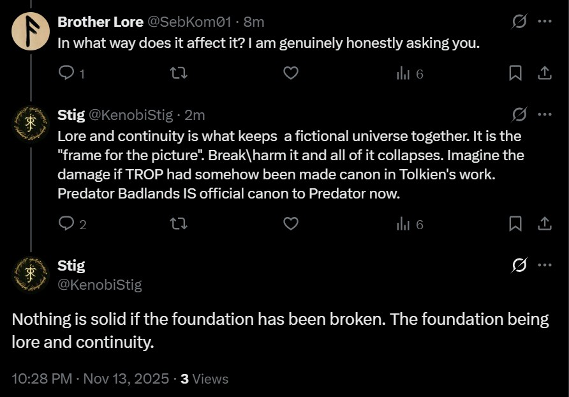Repost Brother Lore's tweet
The width and height of the screenshot is (569, 397).
179,73
